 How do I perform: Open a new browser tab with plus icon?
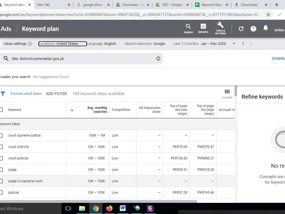click(276, 5)
